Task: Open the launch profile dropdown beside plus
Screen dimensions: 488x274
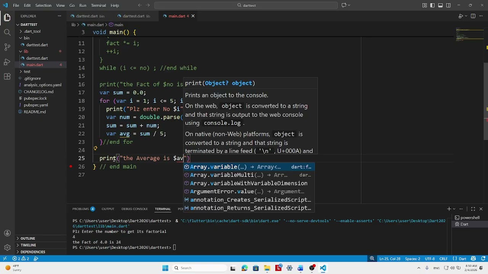Action: point(454,209)
